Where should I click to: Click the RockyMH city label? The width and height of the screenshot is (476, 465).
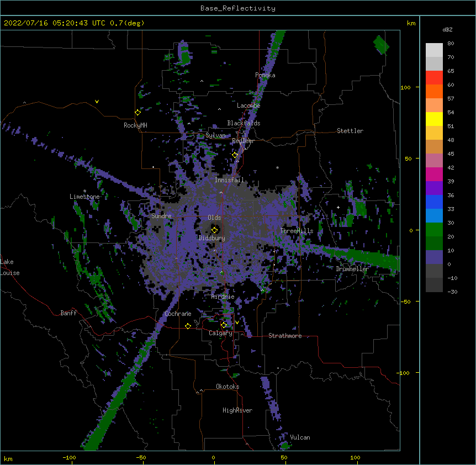coord(135,125)
